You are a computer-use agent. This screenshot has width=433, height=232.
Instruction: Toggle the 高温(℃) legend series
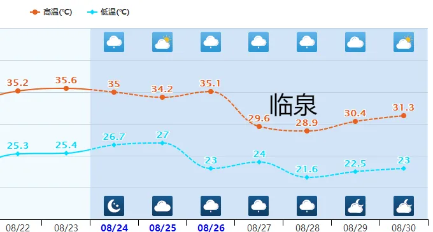(51, 12)
